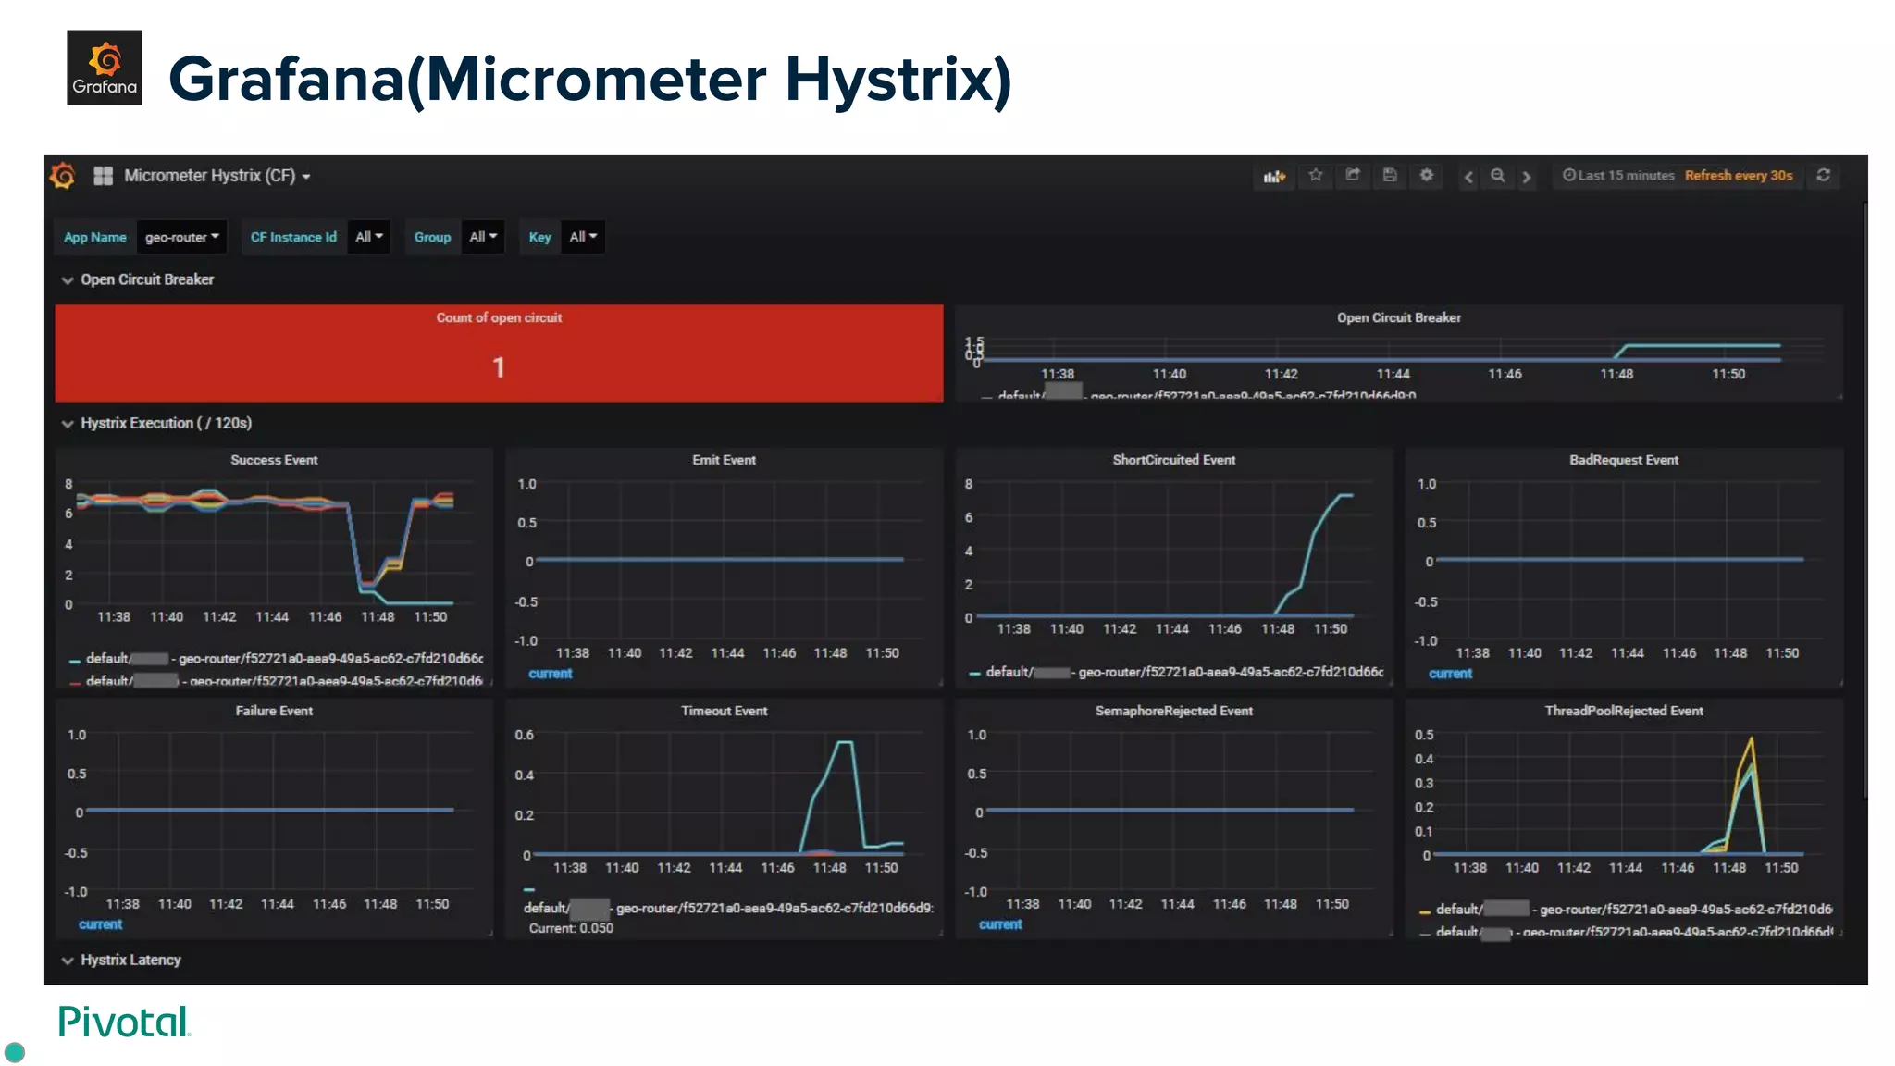The image size is (1895, 1066).
Task: Open the App Name geo-router dropdown
Action: point(182,237)
